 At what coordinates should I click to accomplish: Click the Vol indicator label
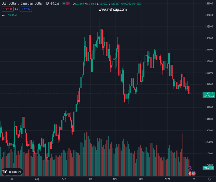tap(3, 15)
